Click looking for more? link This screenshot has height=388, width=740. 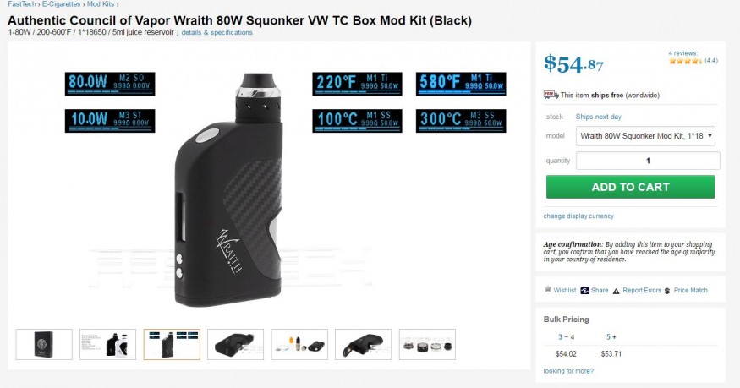point(568,371)
